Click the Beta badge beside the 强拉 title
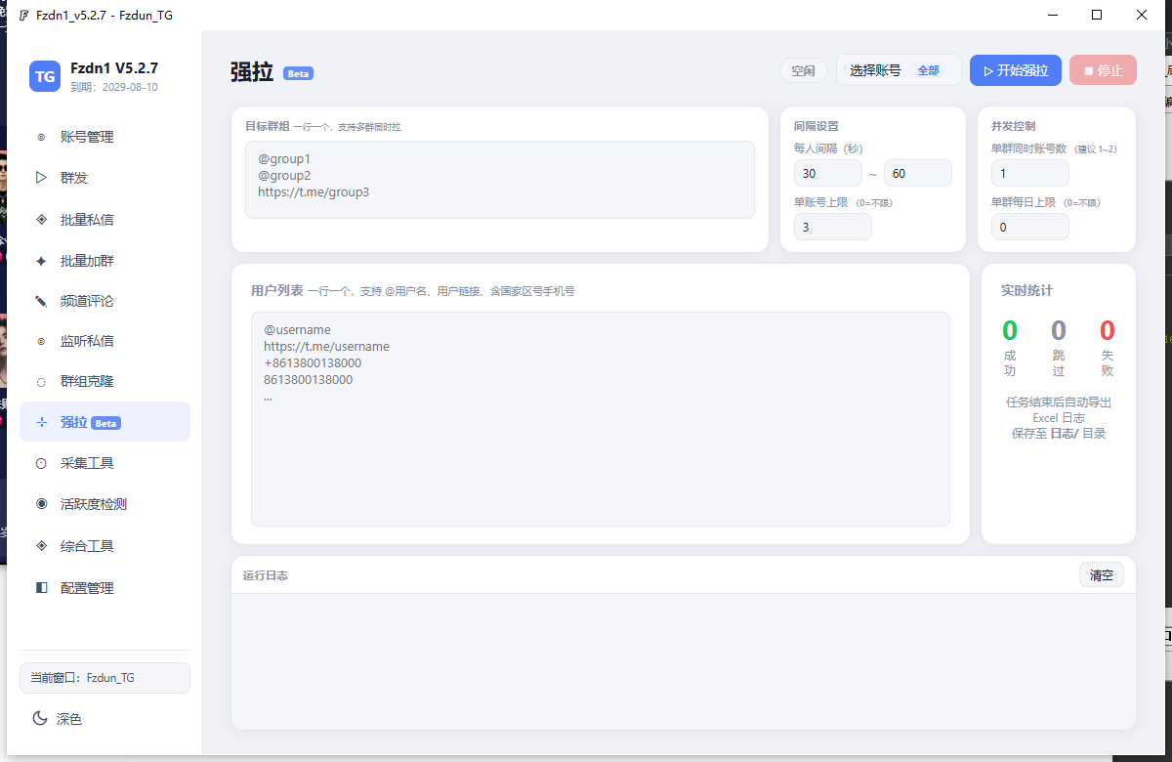The height and width of the screenshot is (762, 1172). click(298, 73)
